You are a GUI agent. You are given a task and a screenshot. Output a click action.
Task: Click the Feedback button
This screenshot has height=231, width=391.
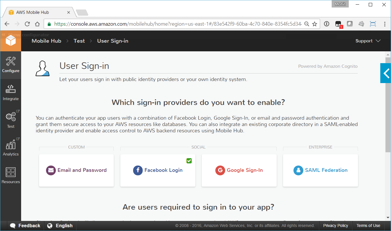pyautogui.click(x=25, y=226)
